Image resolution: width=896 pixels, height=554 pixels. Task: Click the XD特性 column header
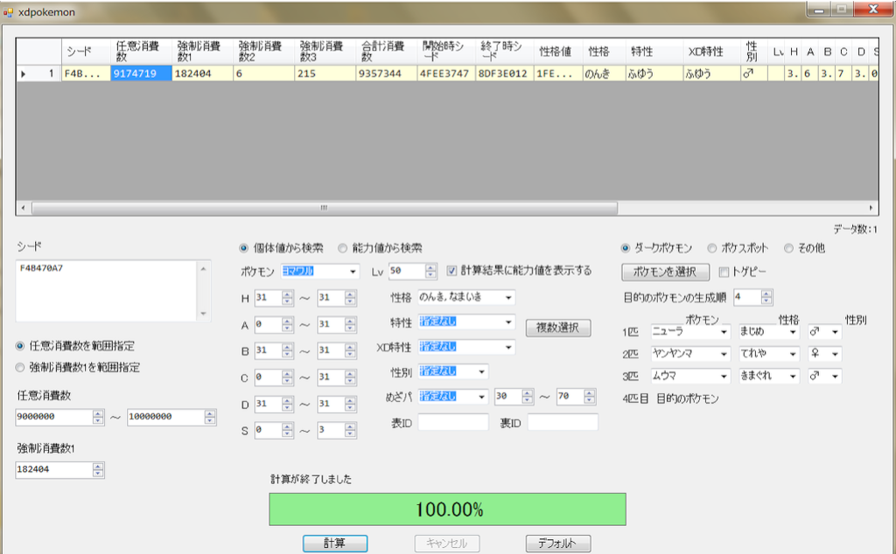[x=710, y=52]
